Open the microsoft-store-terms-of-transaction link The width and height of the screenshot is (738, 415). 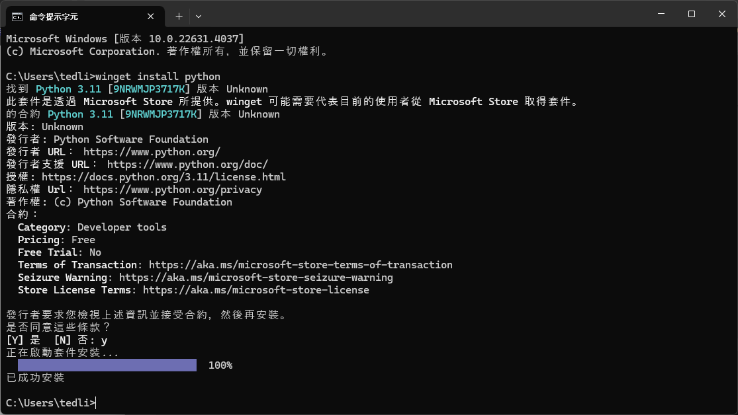(300, 265)
